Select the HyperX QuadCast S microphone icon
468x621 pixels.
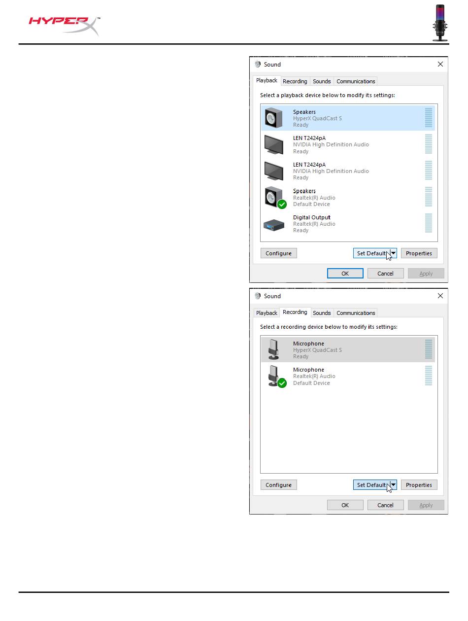pyautogui.click(x=274, y=349)
